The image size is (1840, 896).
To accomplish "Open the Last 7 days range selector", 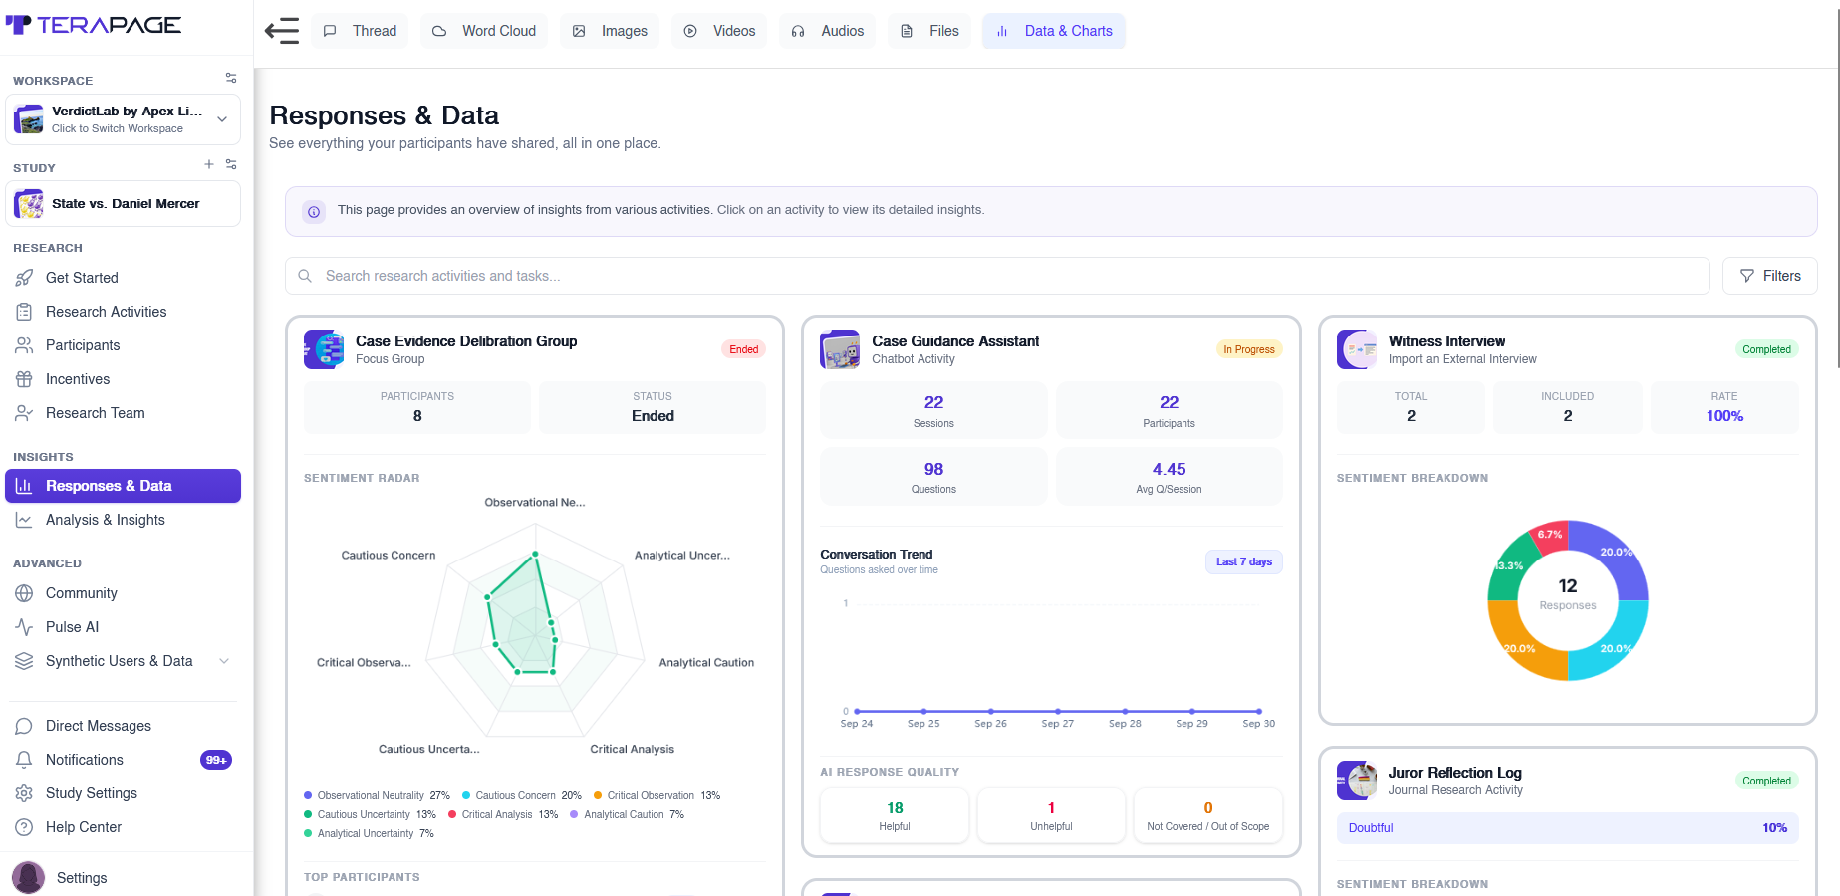I will coord(1243,561).
